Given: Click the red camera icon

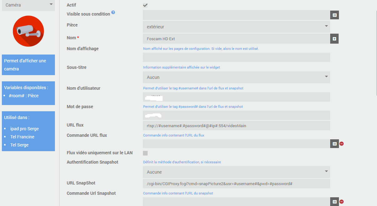Looking at the screenshot, I should point(28,31).
